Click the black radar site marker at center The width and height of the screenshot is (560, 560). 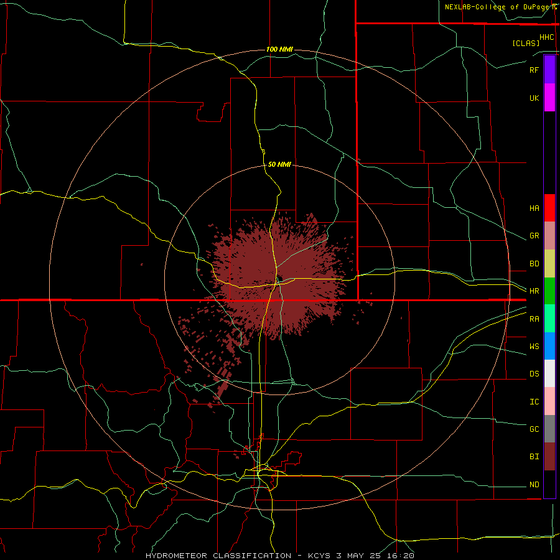[x=280, y=279]
